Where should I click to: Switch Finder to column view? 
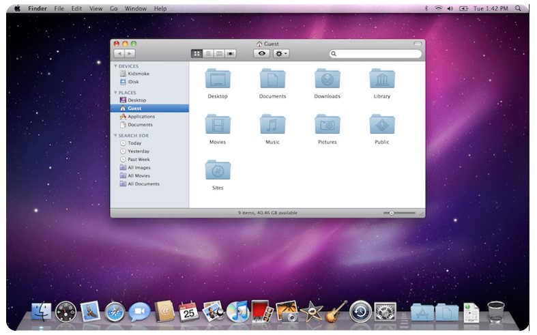(x=219, y=53)
